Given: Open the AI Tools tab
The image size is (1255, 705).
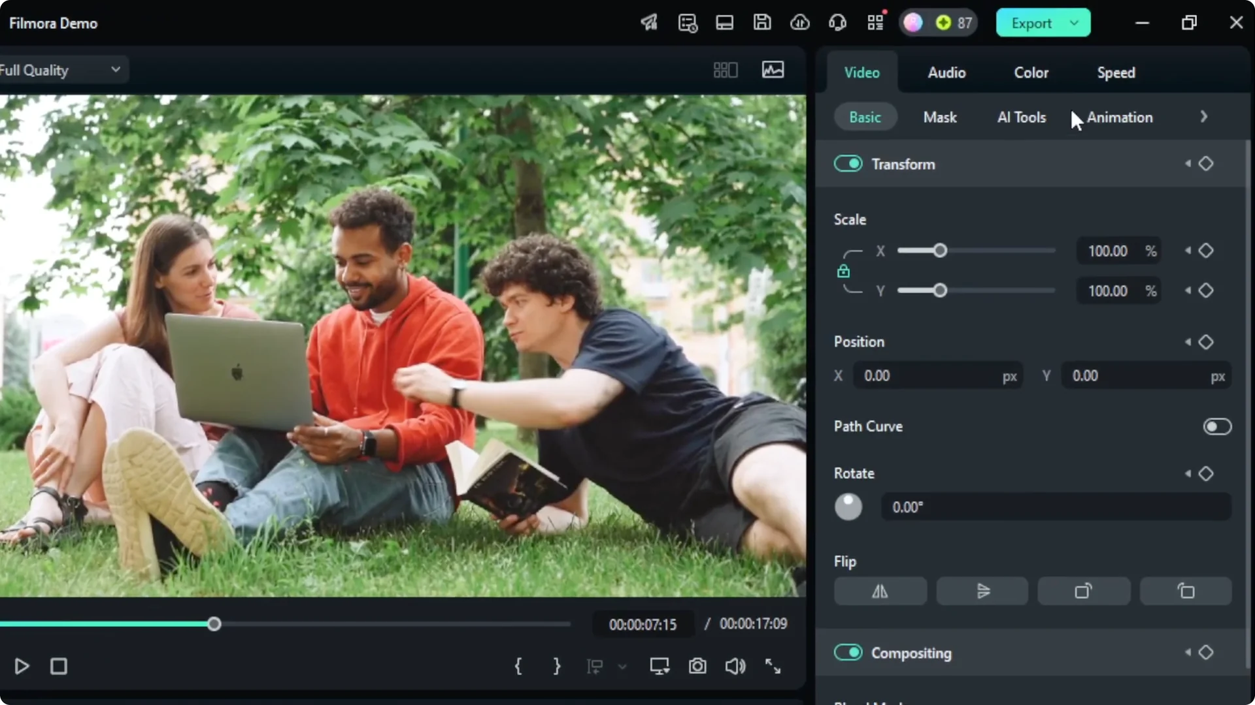Looking at the screenshot, I should pyautogui.click(x=1021, y=117).
